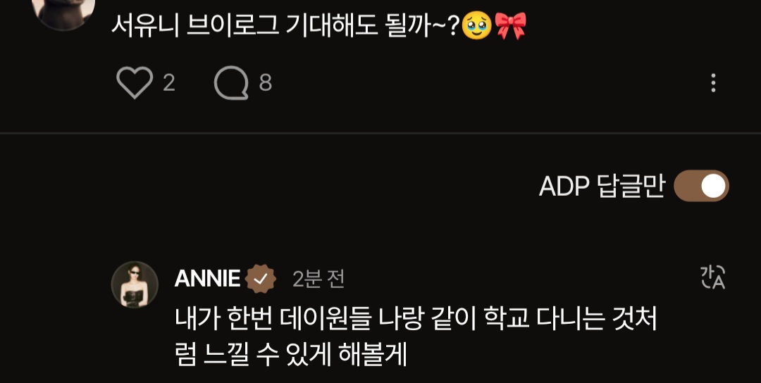
Task: Translate ANNIE's reply with the translate icon
Action: 713,277
